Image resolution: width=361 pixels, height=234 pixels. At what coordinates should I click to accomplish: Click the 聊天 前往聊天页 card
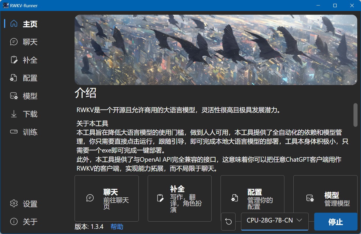click(x=107, y=198)
